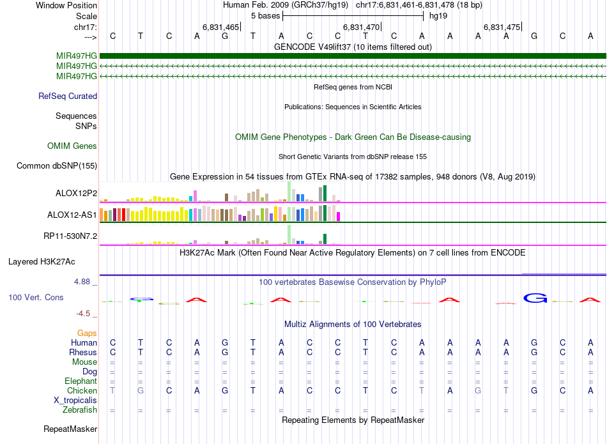Click the 6,831,465 coordinate tick label
This screenshot has height=444, width=607.
click(x=220, y=27)
